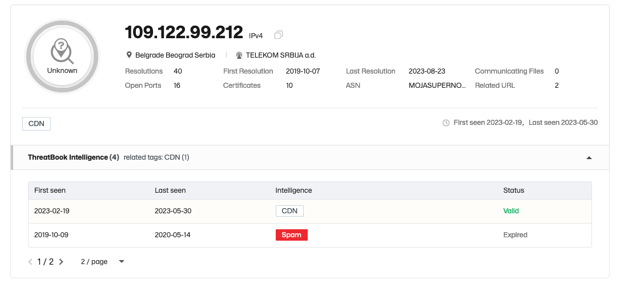The width and height of the screenshot is (620, 288).
Task: Click the Open Ports count 16
Action: pyautogui.click(x=177, y=86)
